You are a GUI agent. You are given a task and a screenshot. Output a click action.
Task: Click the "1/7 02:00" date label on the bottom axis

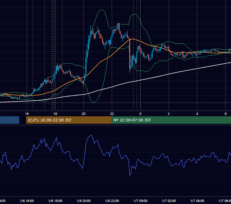[169, 201]
